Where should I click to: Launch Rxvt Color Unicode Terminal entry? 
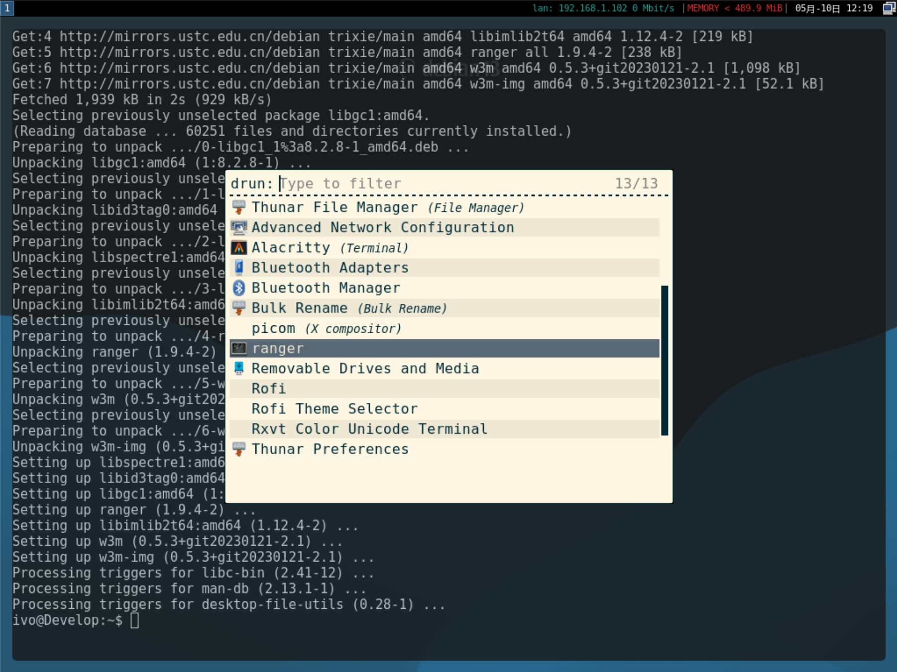(x=445, y=429)
